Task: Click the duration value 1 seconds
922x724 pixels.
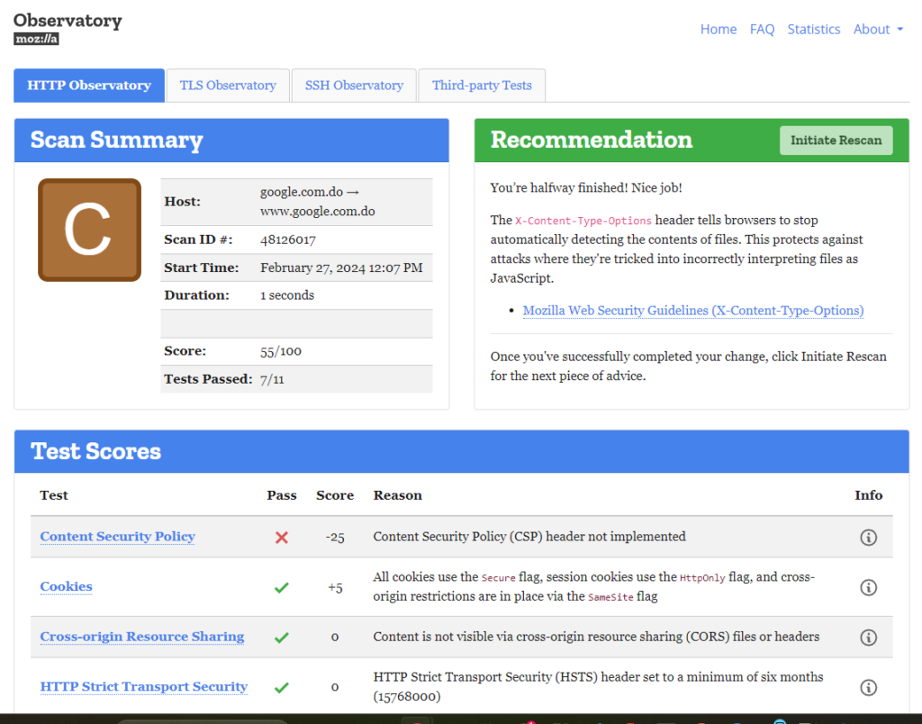Action: click(x=287, y=295)
